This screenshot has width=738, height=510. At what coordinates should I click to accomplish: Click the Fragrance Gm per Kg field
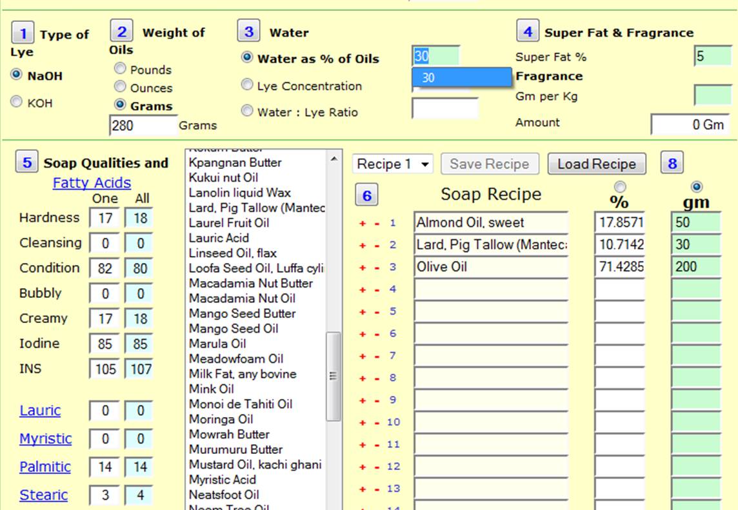[x=713, y=95]
